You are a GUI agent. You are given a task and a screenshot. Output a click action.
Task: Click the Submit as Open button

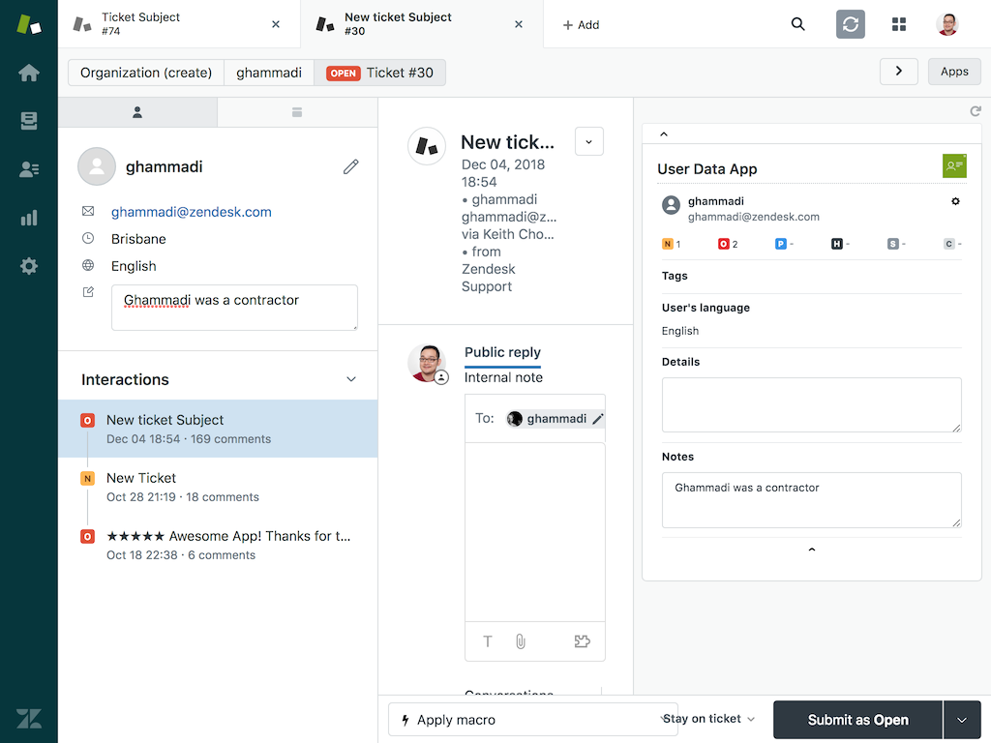[856, 720]
